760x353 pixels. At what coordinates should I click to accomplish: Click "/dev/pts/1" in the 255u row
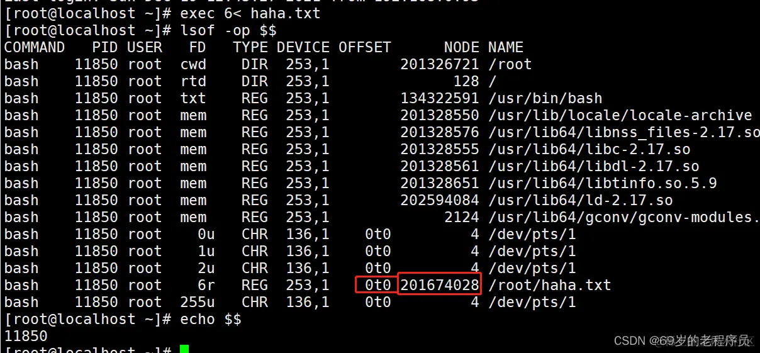[532, 302]
